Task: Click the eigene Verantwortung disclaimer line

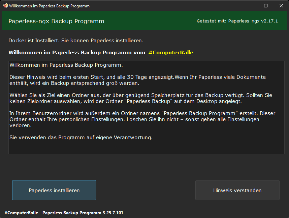Action: click(x=81, y=138)
